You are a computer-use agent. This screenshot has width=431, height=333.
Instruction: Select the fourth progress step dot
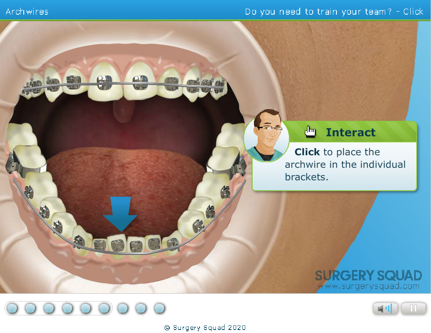[x=67, y=308]
